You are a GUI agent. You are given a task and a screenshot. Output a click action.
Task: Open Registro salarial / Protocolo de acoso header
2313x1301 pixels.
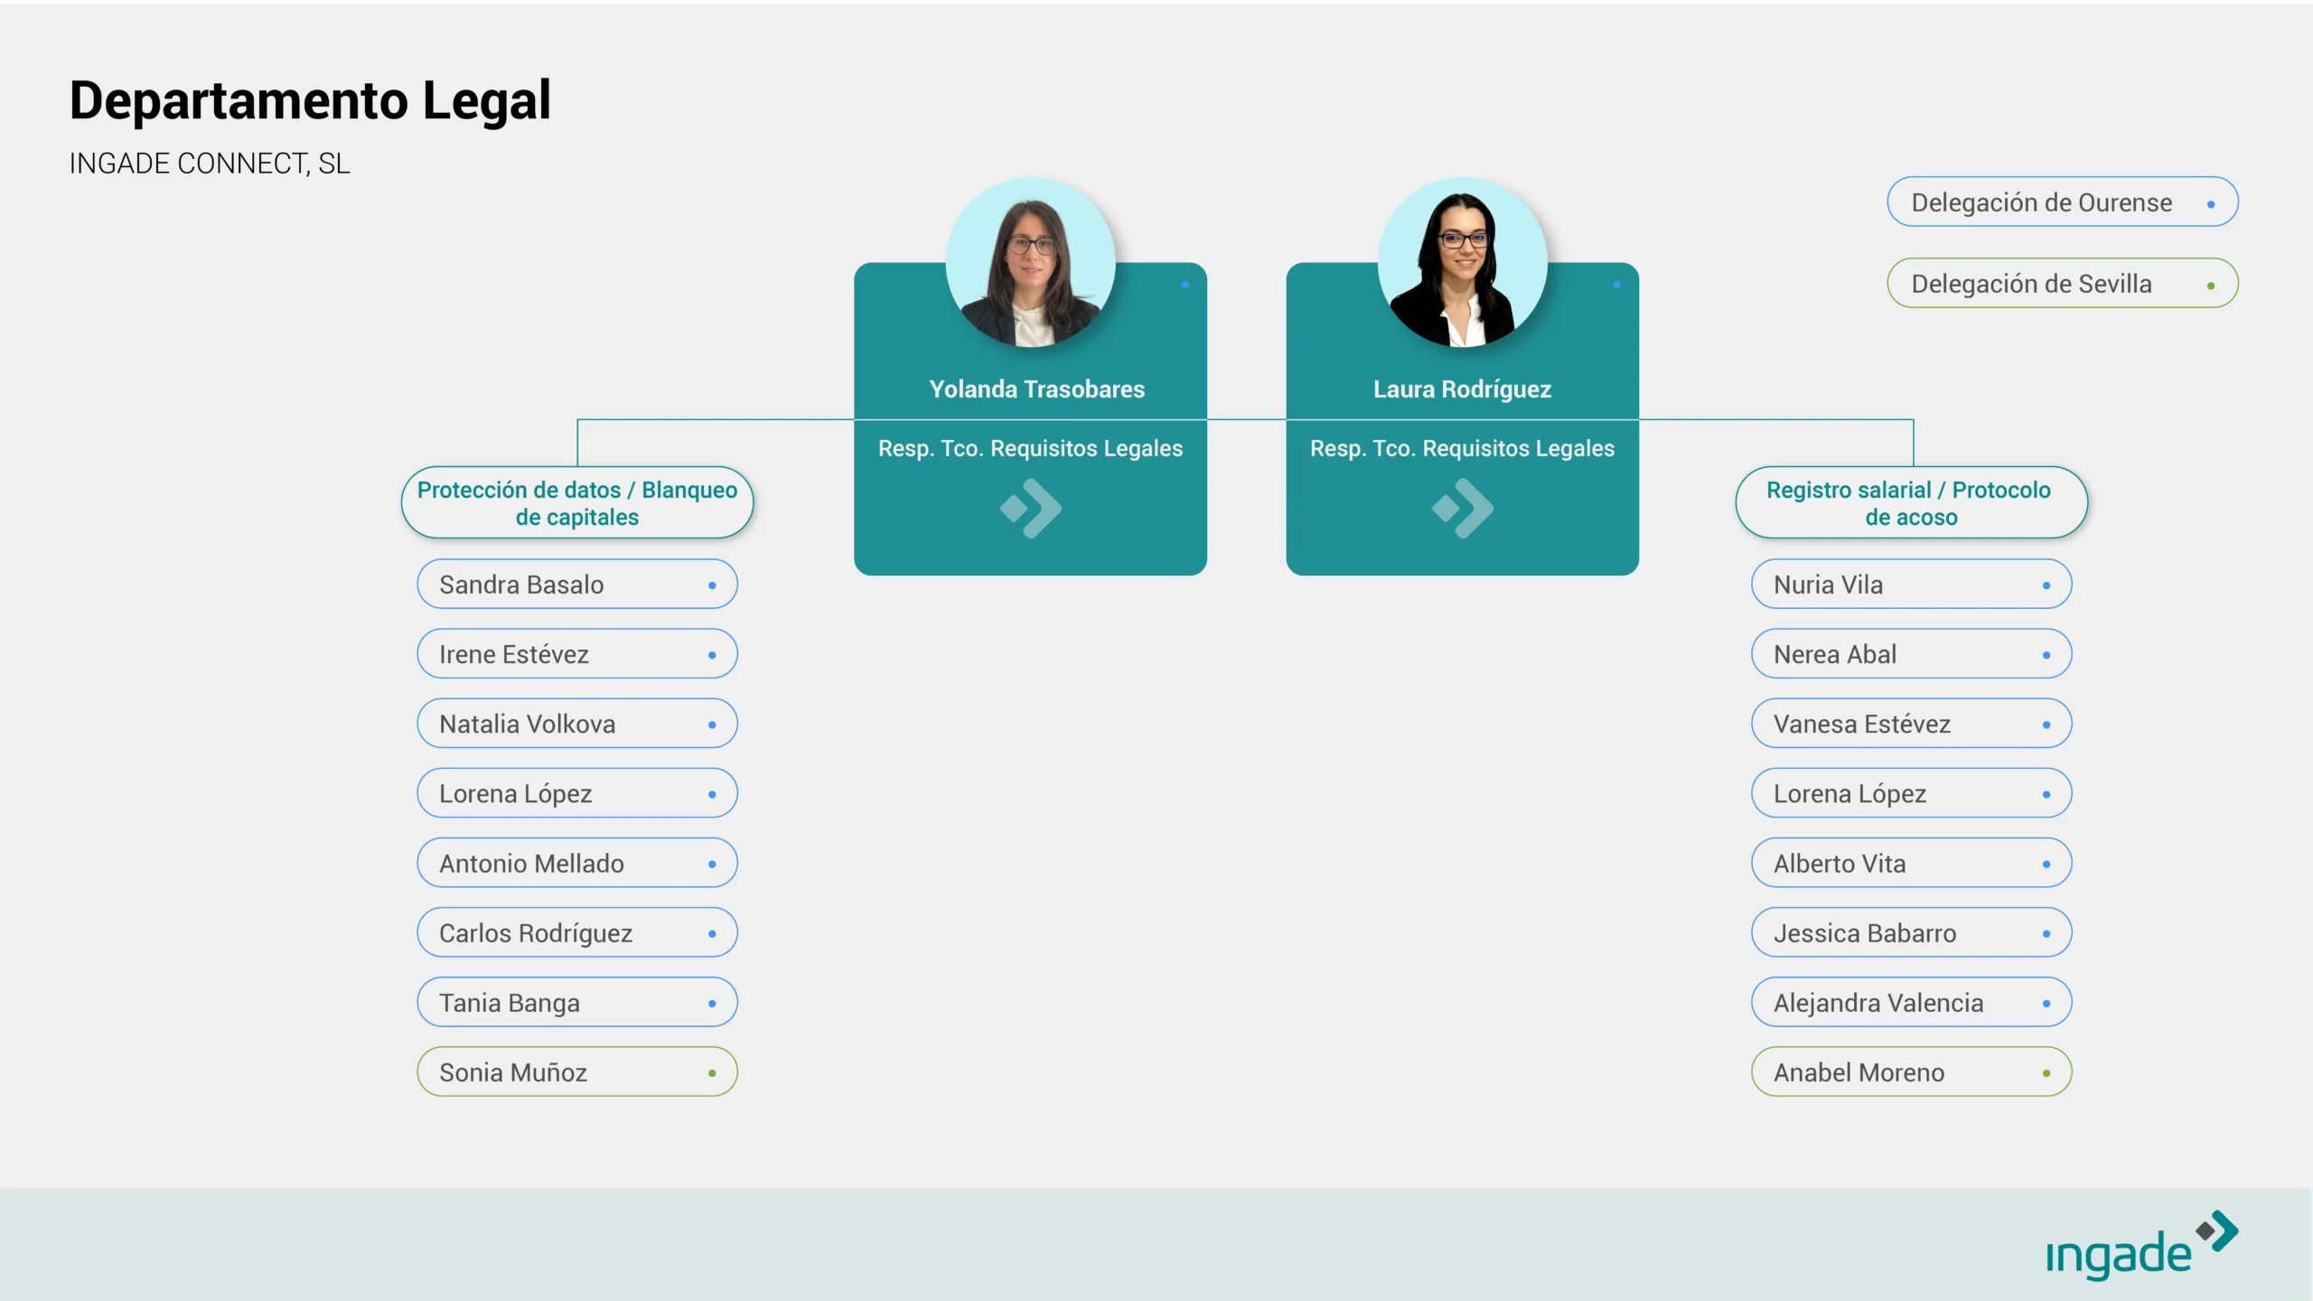tap(1911, 503)
